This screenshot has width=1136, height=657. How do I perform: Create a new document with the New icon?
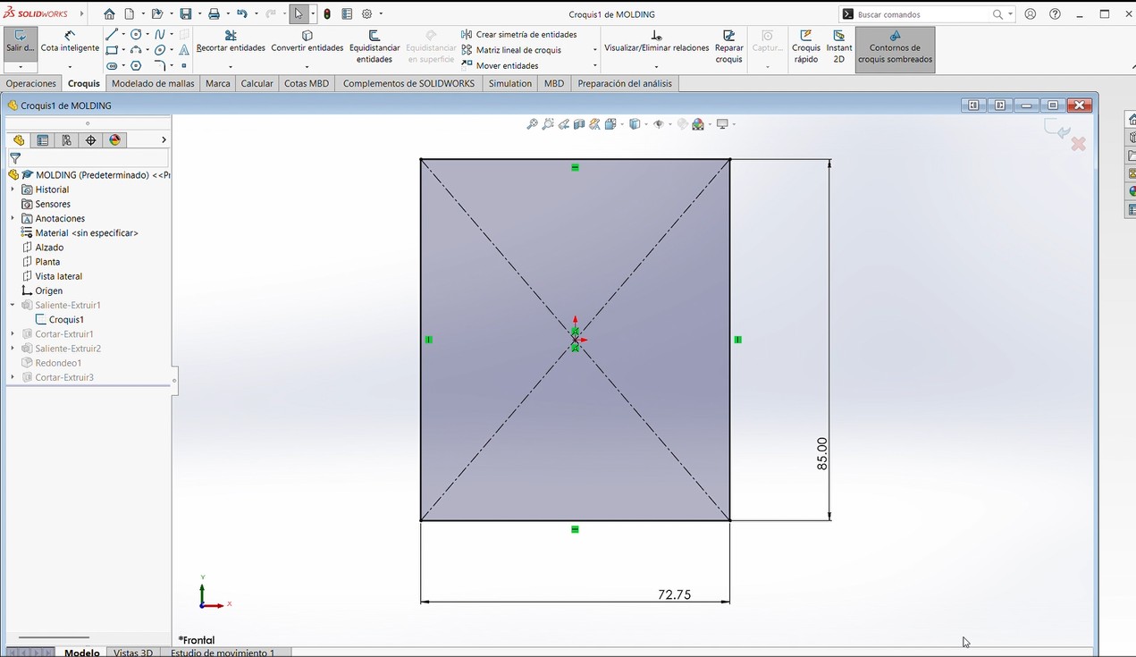[x=130, y=14]
